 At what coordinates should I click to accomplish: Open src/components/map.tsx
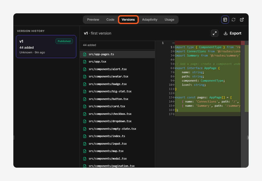pyautogui.click(x=117, y=151)
